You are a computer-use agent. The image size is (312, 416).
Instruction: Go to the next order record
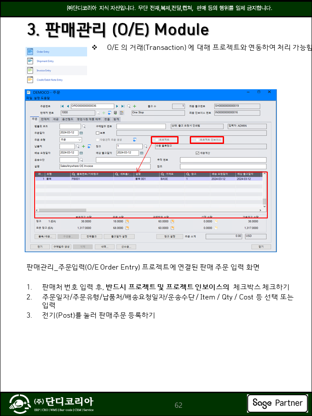click(x=117, y=106)
